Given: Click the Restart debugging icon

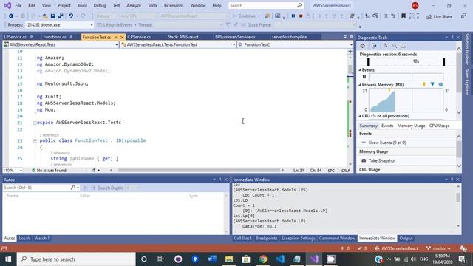Looking at the screenshot, I should pos(308,16).
